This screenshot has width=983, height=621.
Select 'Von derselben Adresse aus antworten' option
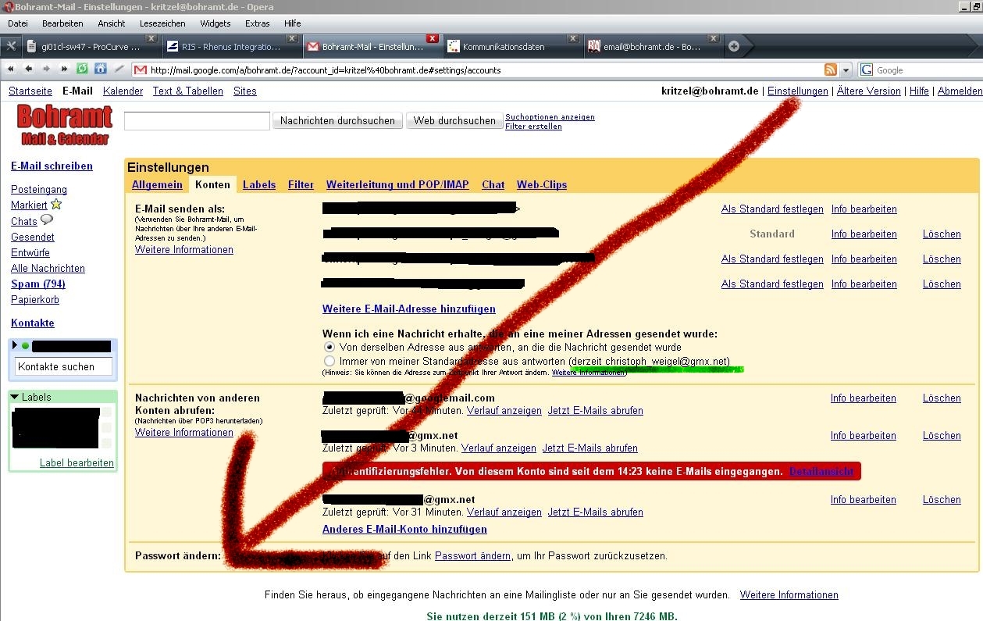[x=329, y=347]
